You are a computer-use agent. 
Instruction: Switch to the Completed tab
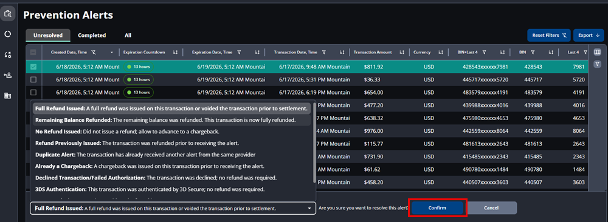click(x=92, y=35)
